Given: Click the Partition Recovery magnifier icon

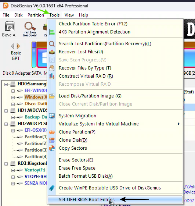Looking at the screenshot, I should pos(30,26).
